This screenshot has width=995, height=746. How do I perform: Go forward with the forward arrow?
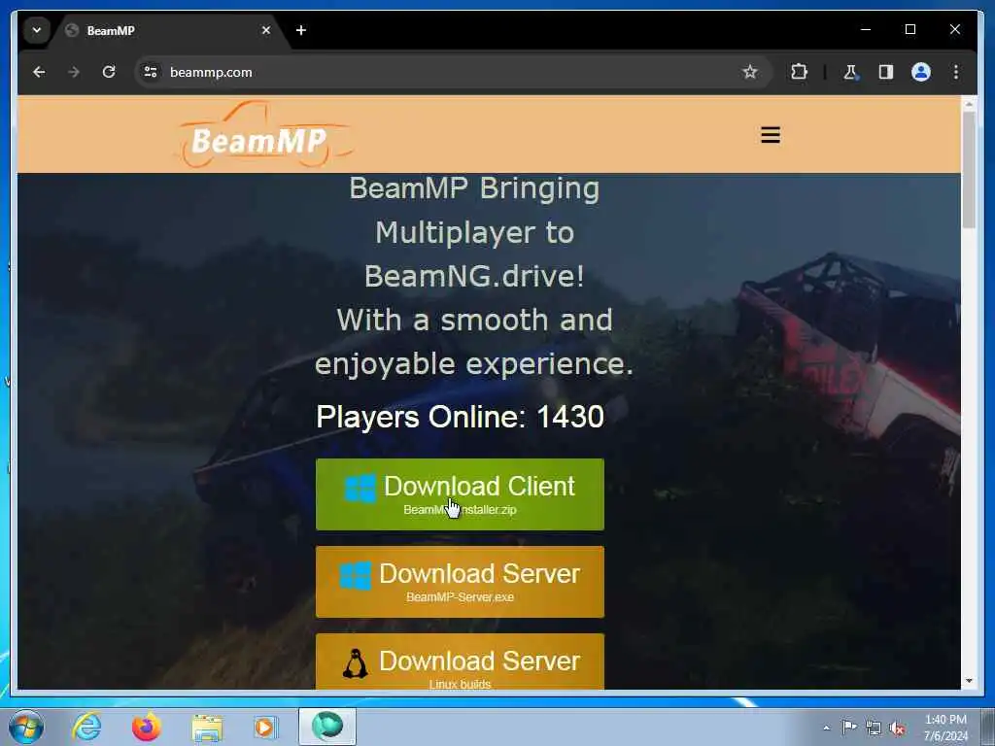point(74,72)
